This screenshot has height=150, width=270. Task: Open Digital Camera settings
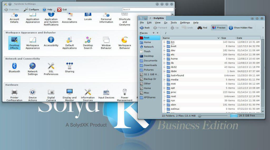pos(51,95)
